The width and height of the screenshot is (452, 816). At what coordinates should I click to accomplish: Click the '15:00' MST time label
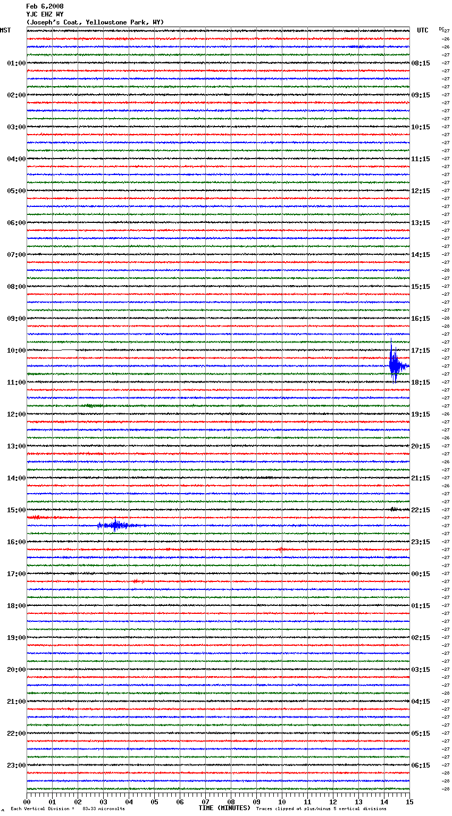tap(16, 510)
